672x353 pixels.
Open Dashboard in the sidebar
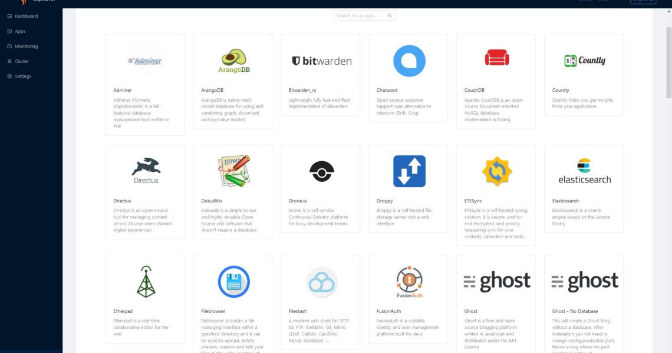point(26,16)
